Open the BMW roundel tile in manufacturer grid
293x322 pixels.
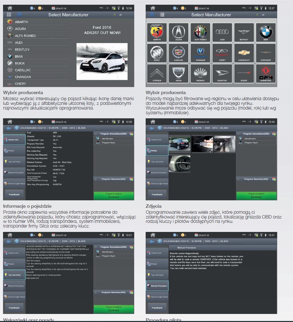coord(266,33)
